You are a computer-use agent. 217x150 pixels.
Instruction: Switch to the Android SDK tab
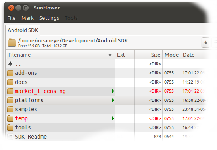(x=23, y=30)
